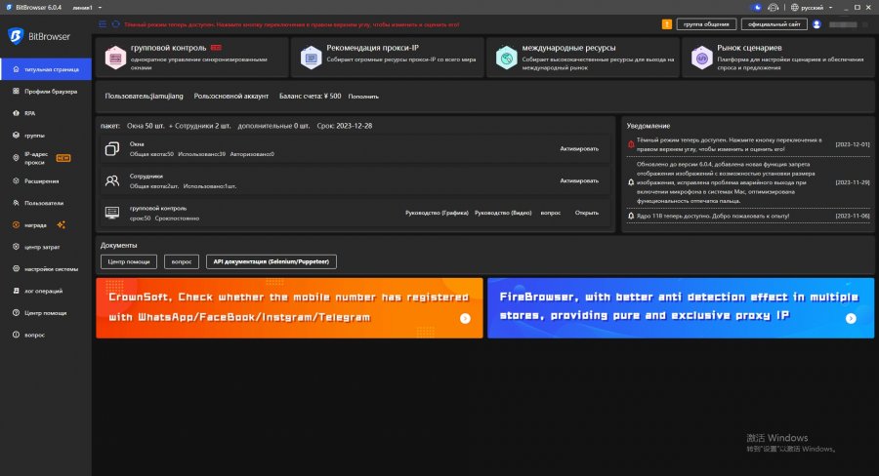Open the FireBrowser blue banner
879x476 pixels.
click(681, 308)
